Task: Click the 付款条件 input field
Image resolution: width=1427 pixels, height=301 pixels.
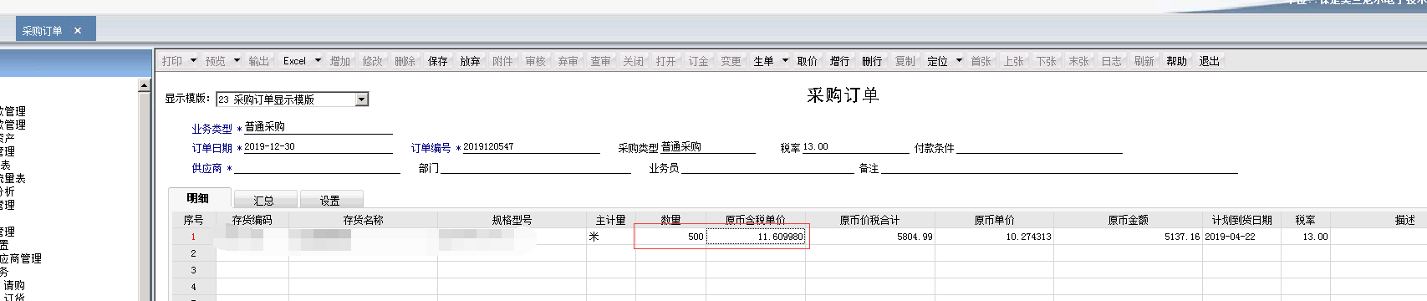Action: (1039, 147)
